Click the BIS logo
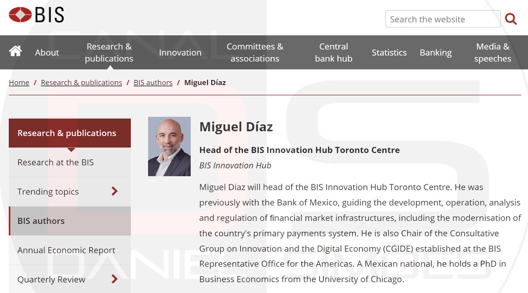Screen dimensions: 528x293 [36, 15]
